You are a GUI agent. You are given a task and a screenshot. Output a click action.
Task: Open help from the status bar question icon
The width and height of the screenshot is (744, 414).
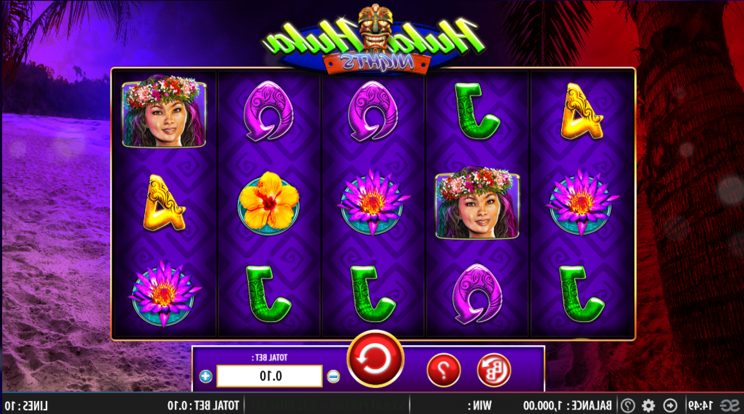tap(628, 405)
